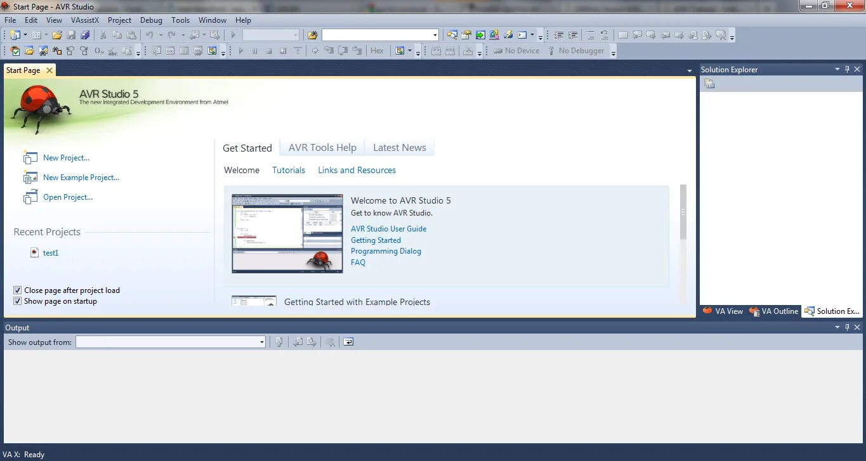
Task: Select the Tutorials sub-tab
Action: 289,170
